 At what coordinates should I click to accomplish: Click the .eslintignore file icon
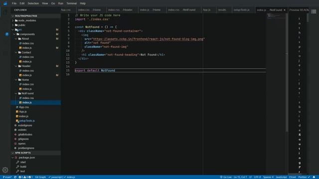[15, 125]
